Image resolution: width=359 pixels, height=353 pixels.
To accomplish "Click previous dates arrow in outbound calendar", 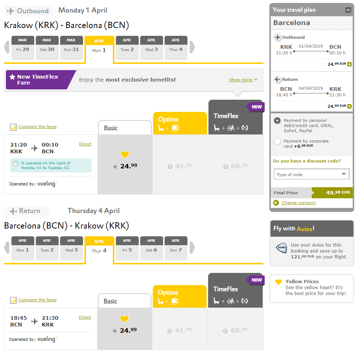I will 7,47.
